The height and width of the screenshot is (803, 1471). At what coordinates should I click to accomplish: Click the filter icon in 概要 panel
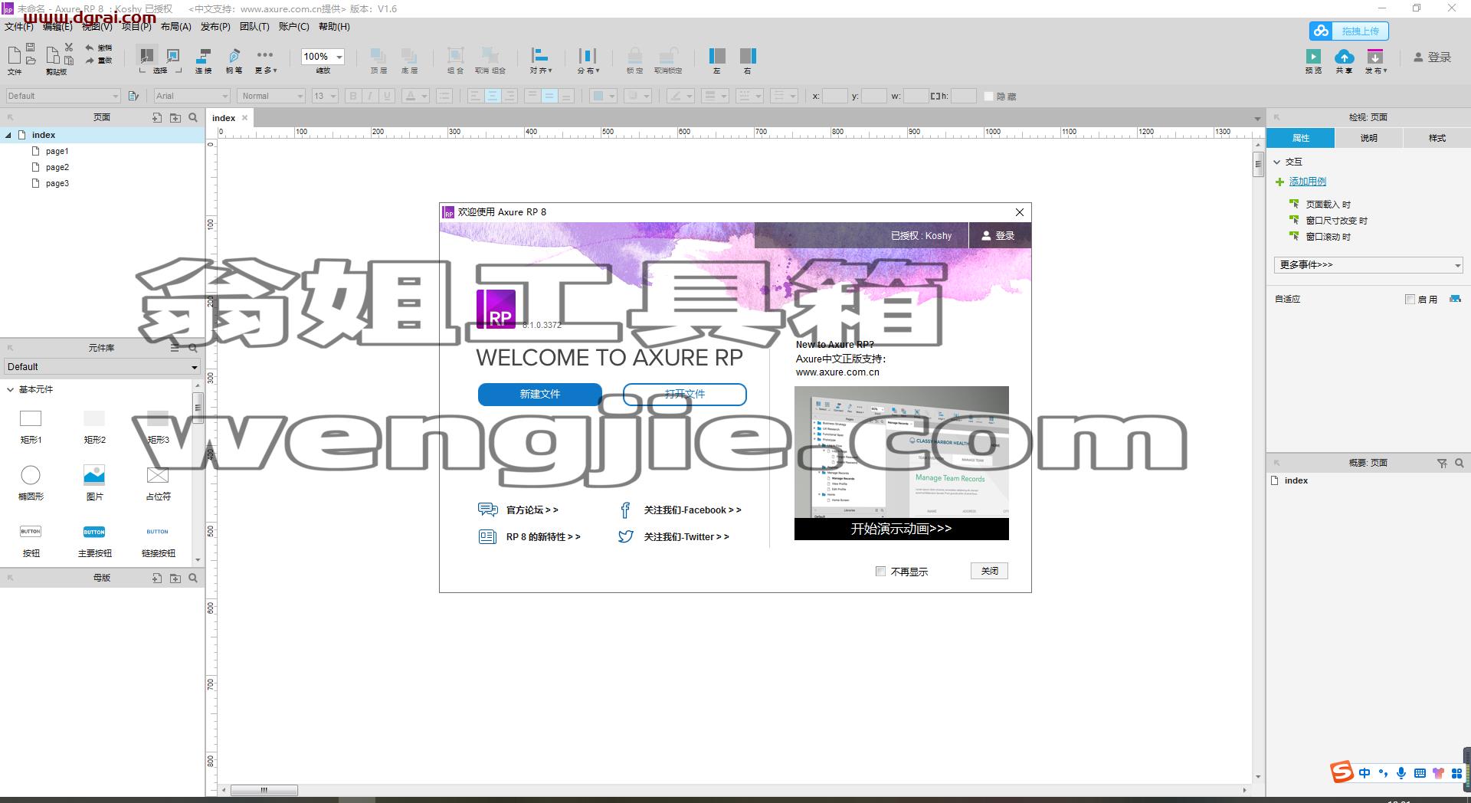(1442, 463)
